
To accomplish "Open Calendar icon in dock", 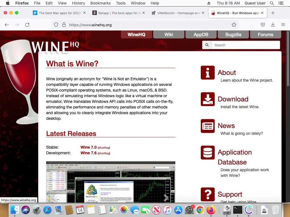I will coord(80,210).
